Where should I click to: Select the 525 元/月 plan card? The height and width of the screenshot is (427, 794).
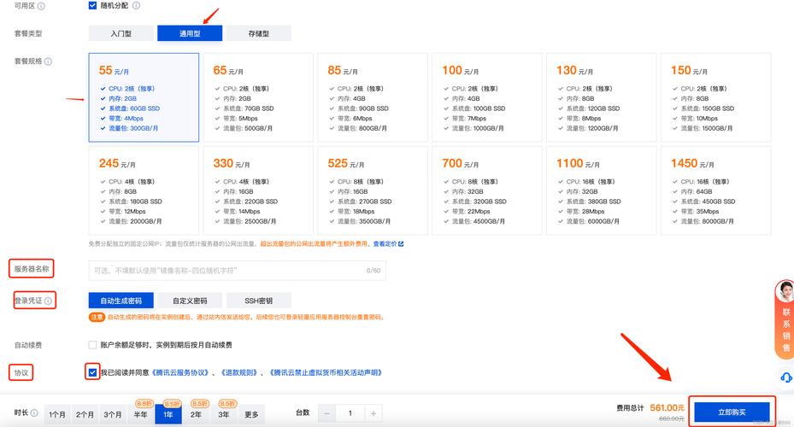[x=373, y=190]
